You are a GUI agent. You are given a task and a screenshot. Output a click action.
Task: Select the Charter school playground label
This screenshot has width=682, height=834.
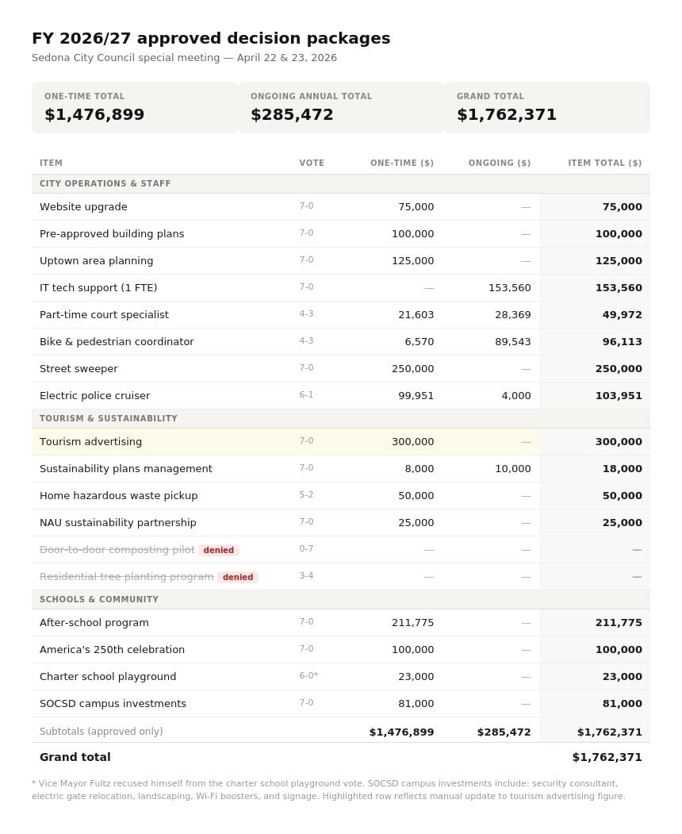pos(108,677)
